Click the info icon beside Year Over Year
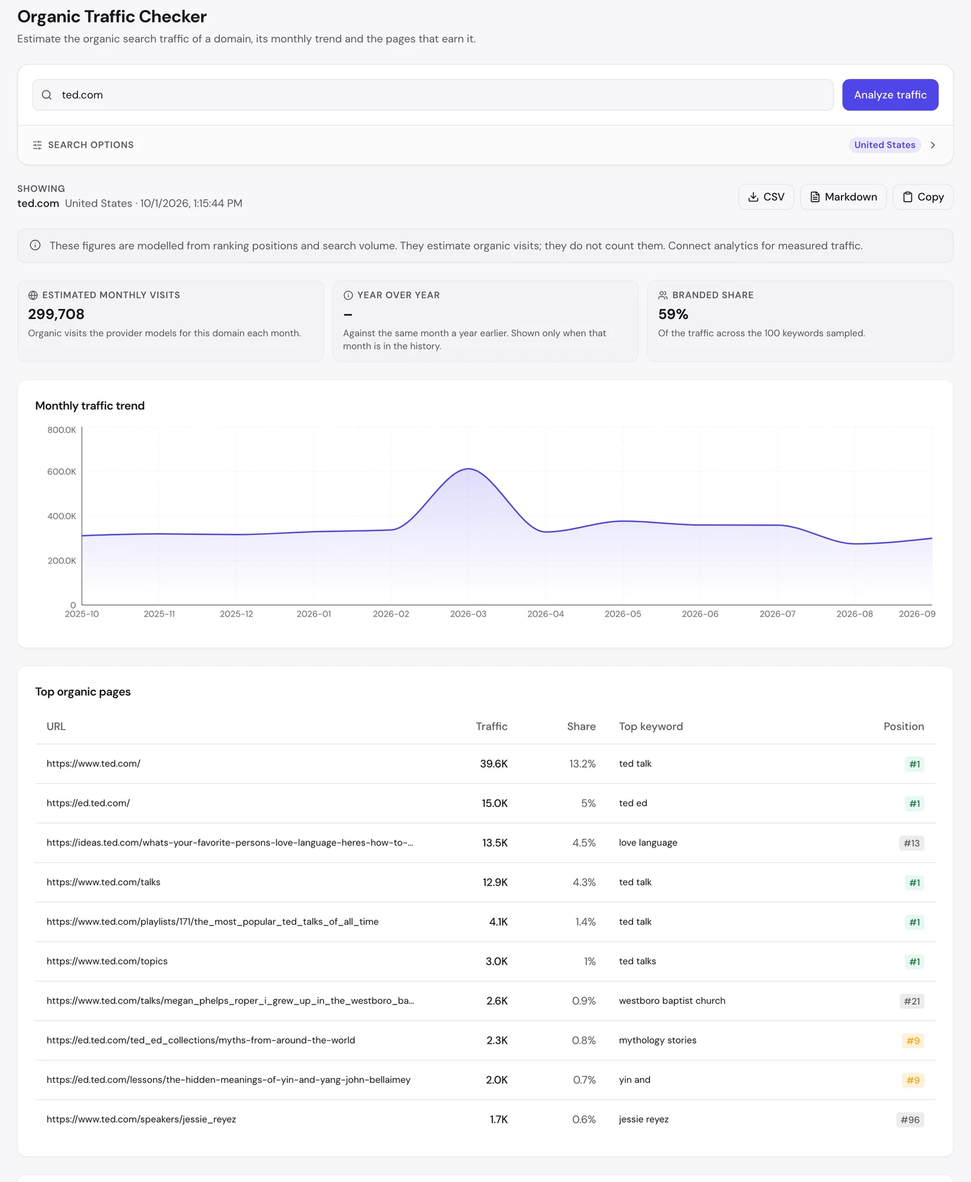 click(348, 295)
